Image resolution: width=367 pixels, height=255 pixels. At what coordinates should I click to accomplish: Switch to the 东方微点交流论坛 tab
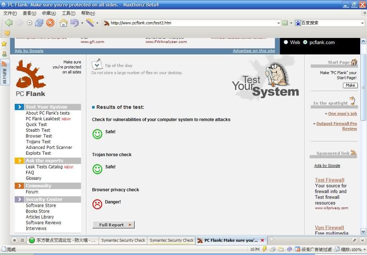[62, 240]
